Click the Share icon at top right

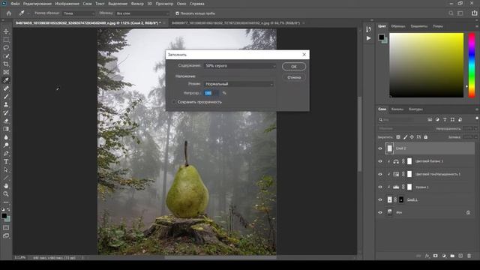click(474, 13)
